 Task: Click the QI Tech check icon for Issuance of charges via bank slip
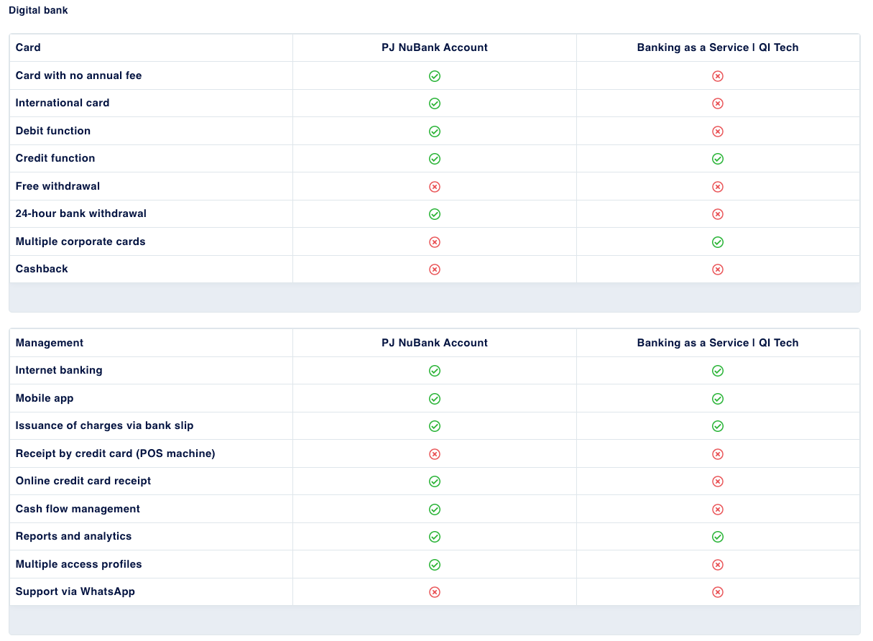pyautogui.click(x=718, y=426)
